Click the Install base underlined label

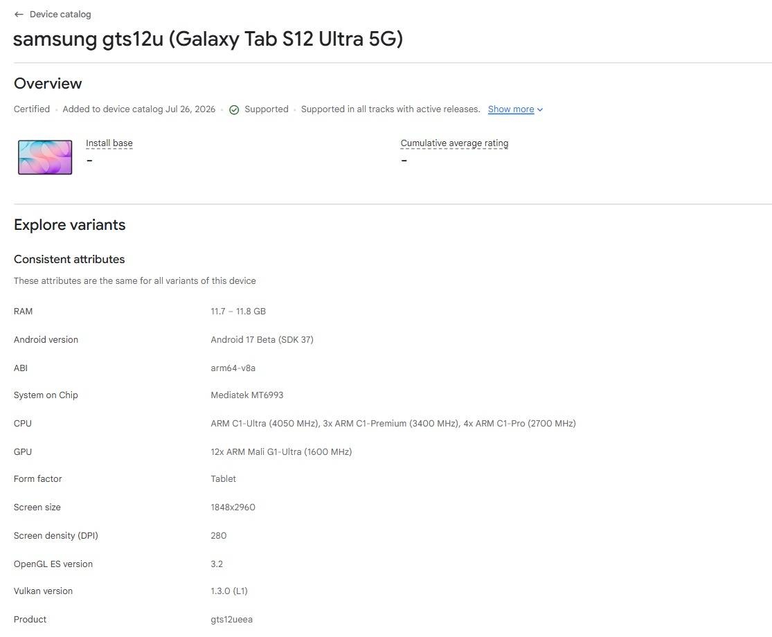coord(109,143)
